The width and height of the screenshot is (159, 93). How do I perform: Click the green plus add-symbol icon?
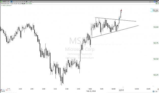2,2
